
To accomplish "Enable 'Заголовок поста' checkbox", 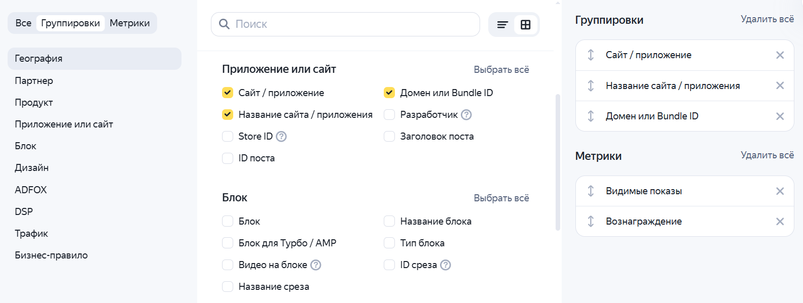I will 389,137.
